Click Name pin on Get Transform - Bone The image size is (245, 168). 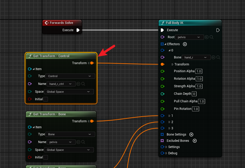30,142
